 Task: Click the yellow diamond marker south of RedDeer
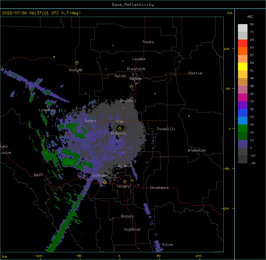[x=131, y=87]
